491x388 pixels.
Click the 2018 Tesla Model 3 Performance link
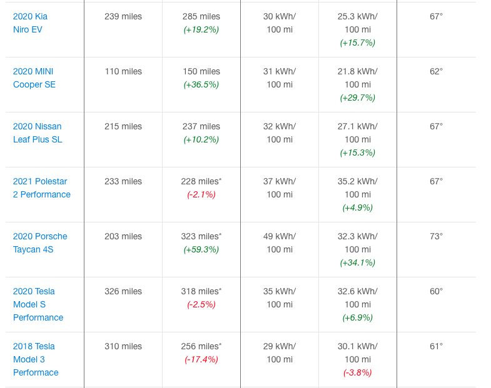pyautogui.click(x=36, y=359)
